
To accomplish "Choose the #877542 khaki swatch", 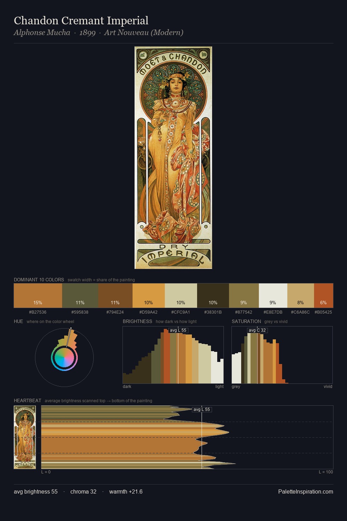I will [x=244, y=296].
